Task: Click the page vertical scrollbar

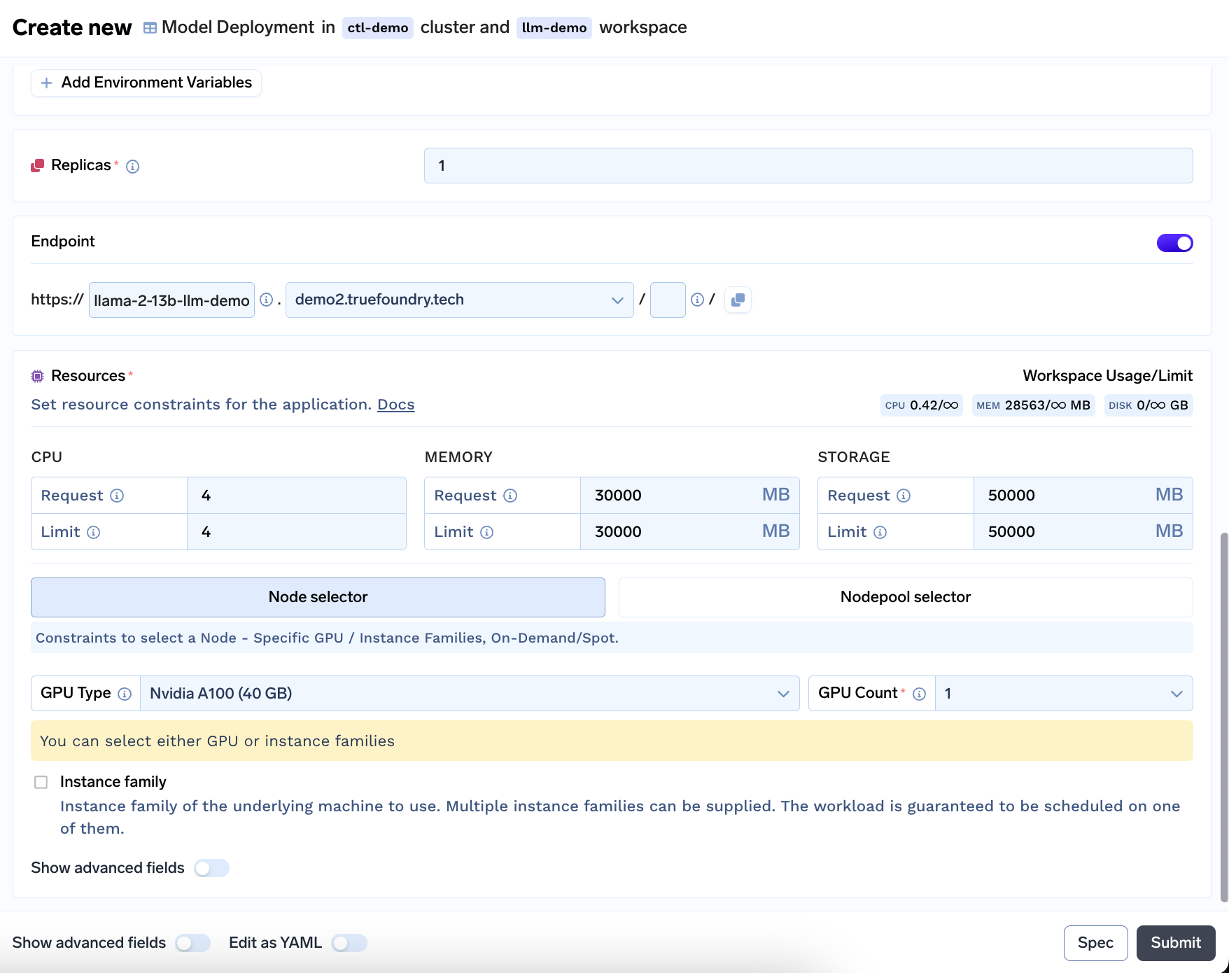Action: tap(1224, 717)
